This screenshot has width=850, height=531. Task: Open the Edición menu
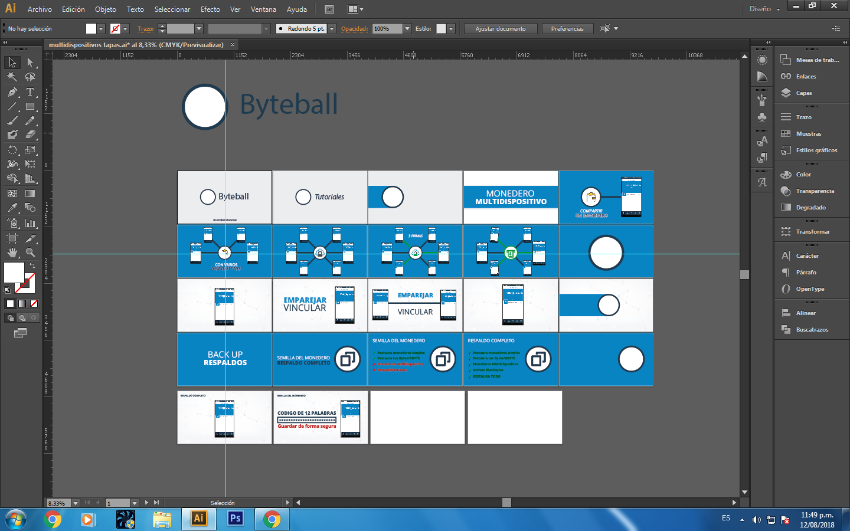pyautogui.click(x=73, y=9)
